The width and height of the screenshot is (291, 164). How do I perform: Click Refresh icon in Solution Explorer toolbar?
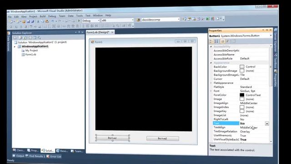pyautogui.click(x=25, y=38)
